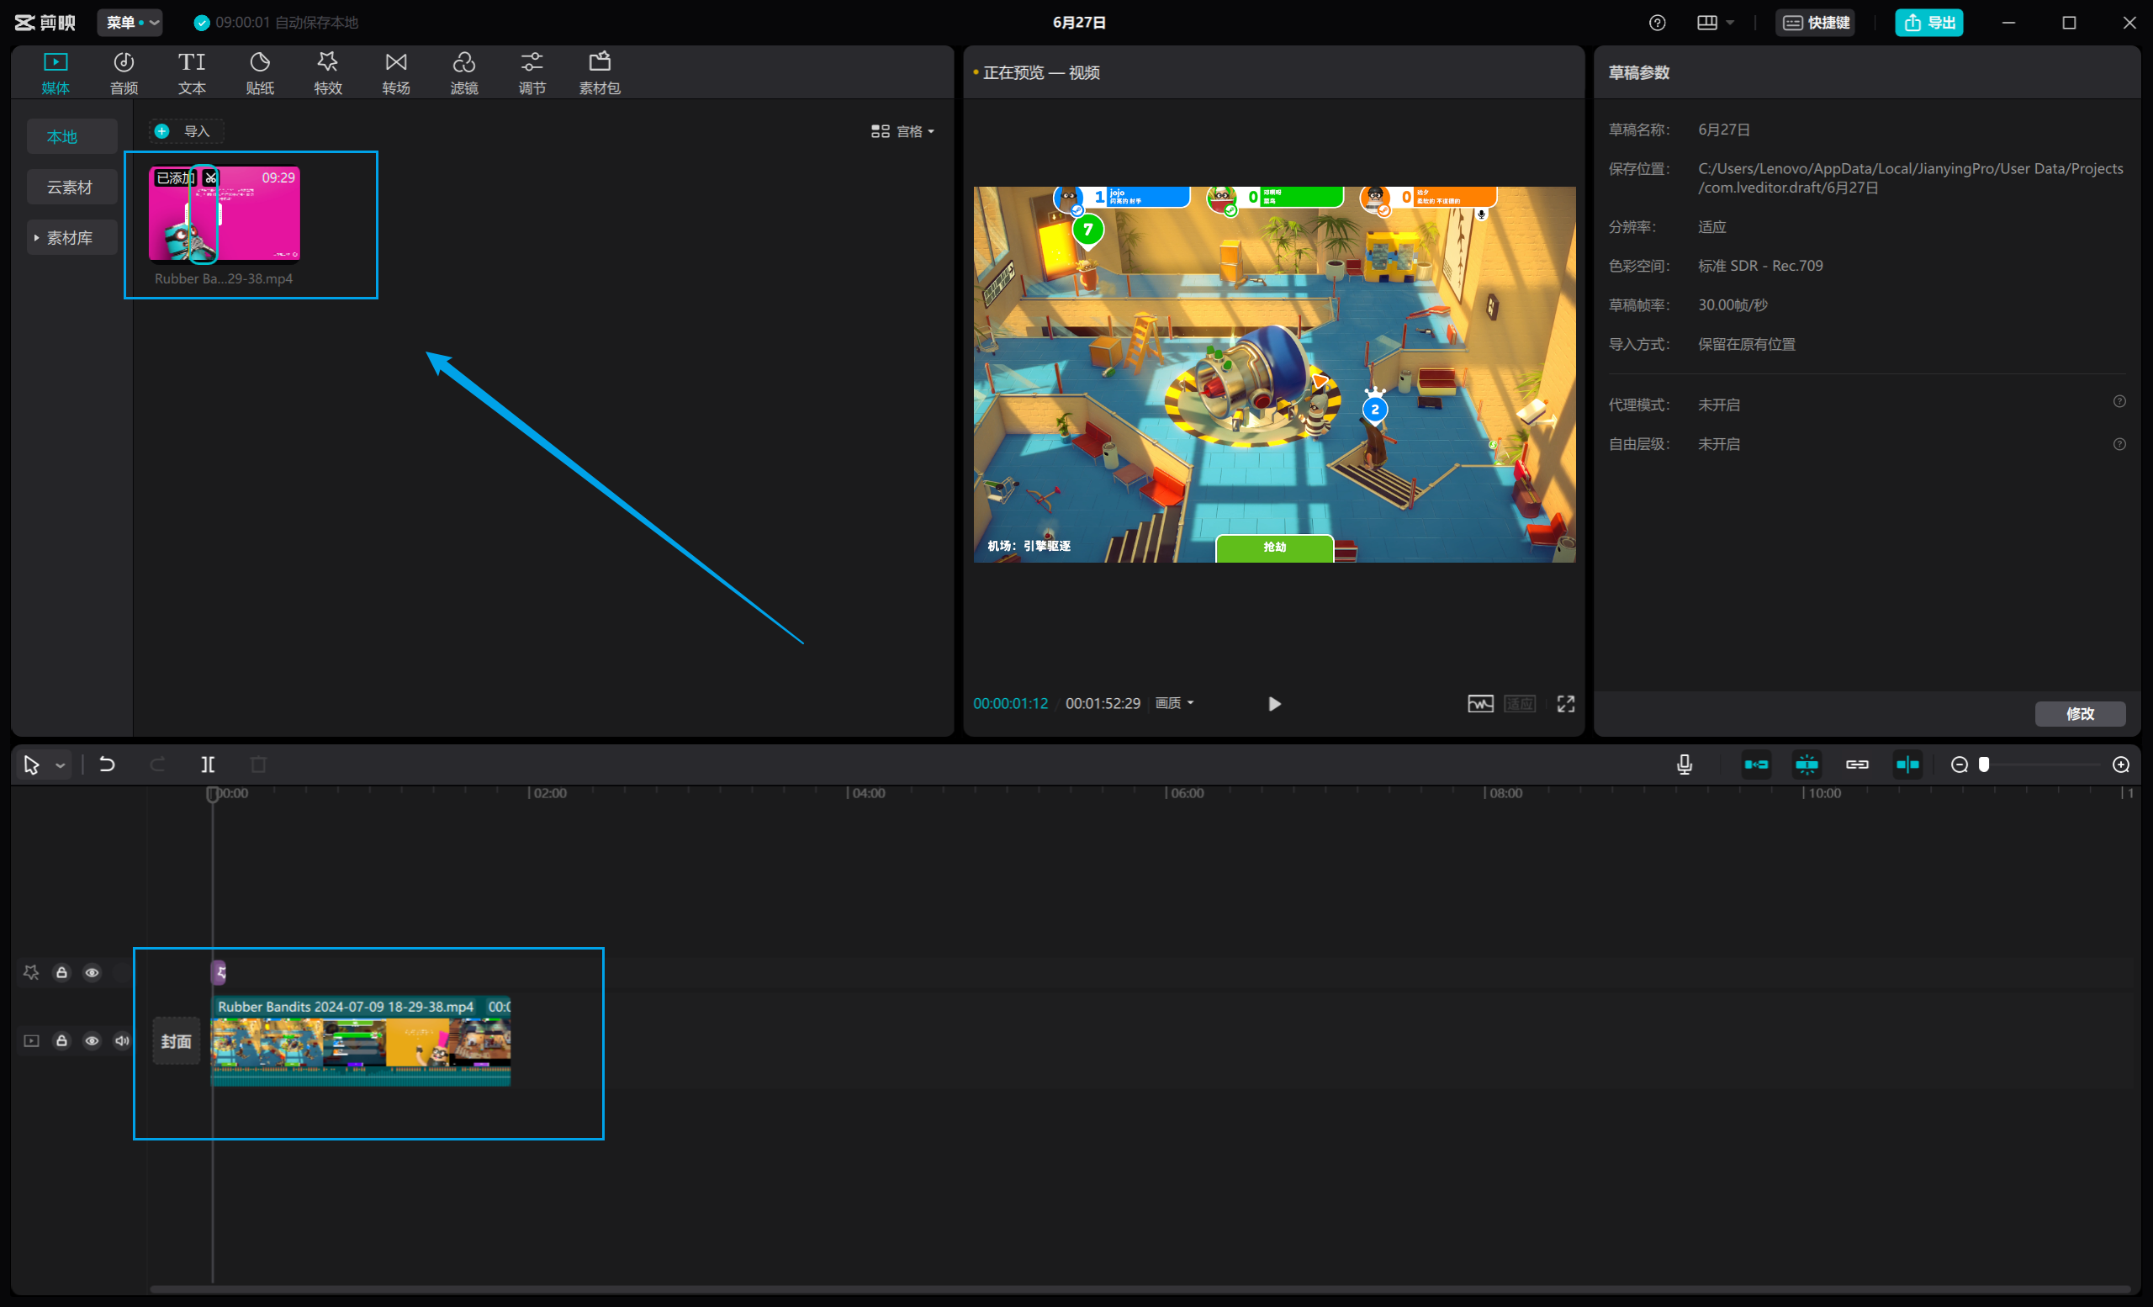The image size is (2153, 1307).
Task: Adjust the timeline zoom slider handle
Action: [x=1983, y=765]
